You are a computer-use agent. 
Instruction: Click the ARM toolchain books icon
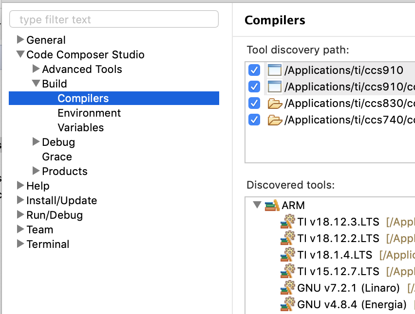pyautogui.click(x=272, y=205)
